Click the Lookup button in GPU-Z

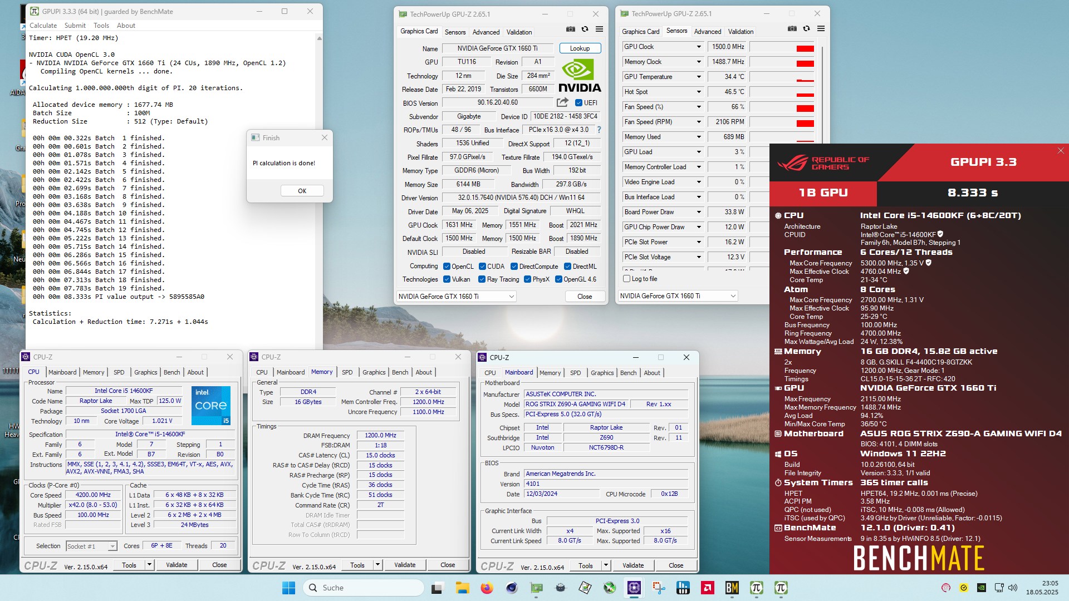coord(580,48)
